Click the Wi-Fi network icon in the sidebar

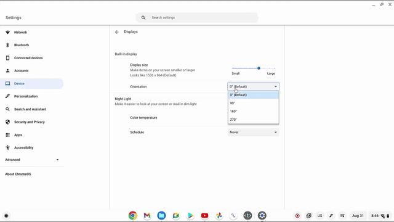(7, 32)
